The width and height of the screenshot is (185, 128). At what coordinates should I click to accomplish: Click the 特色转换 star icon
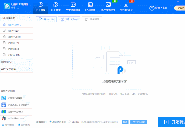pyautogui.click(x=126, y=5)
